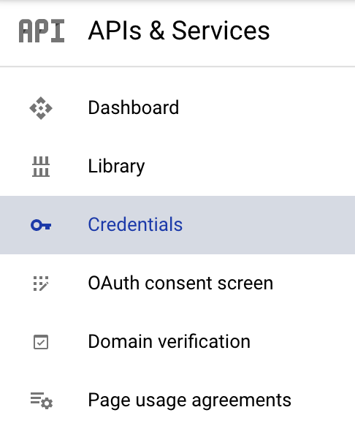Viewport: 355px width, 437px height.
Task: Click the Domain verification checkbox icon
Action: click(41, 342)
